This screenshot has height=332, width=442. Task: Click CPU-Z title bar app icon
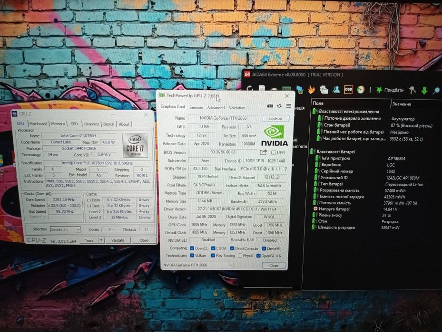(14, 114)
